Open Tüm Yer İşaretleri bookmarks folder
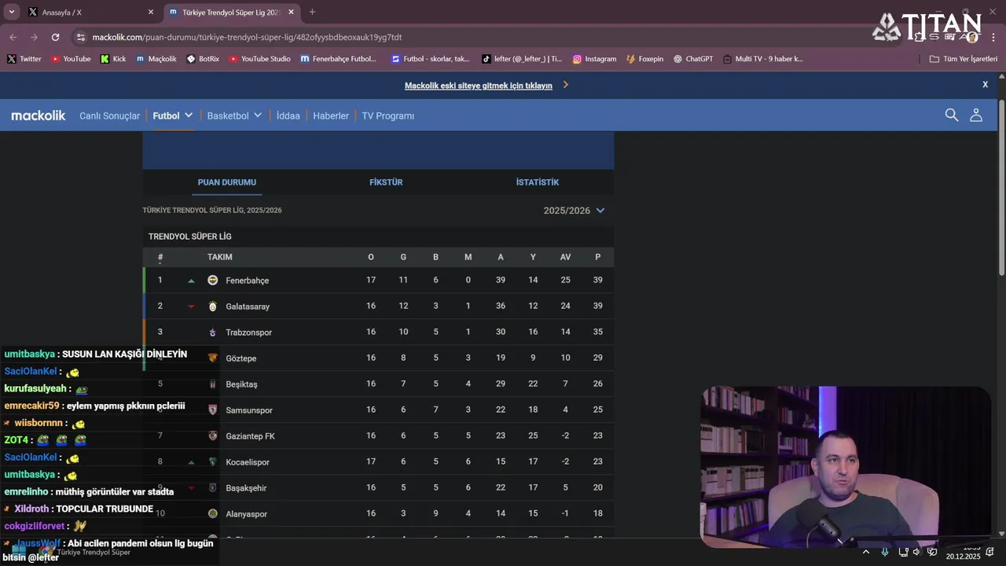The height and width of the screenshot is (566, 1006). (964, 59)
